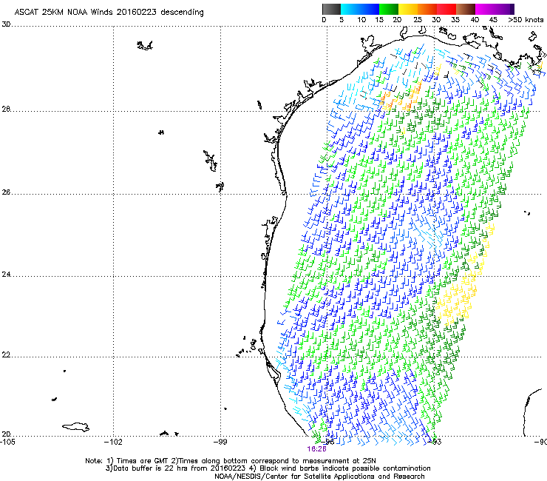The width and height of the screenshot is (547, 481).
Task: Click the orange 25-30 knots legend swatch
Action: pyautogui.click(x=427, y=9)
